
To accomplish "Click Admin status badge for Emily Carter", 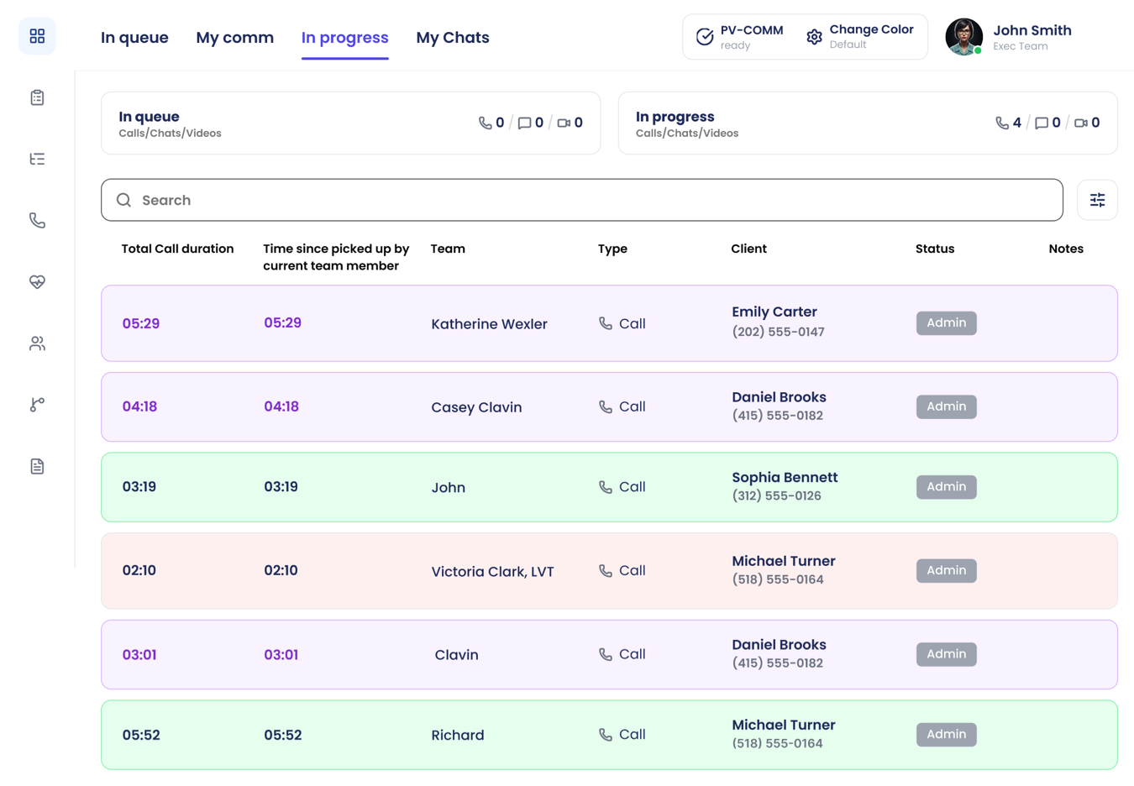I will (946, 322).
